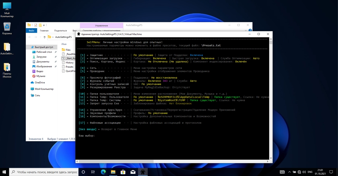Open the Корзина recycle bin icon
Image resolution: width=338 pixels, height=176 pixels.
click(x=7, y=28)
